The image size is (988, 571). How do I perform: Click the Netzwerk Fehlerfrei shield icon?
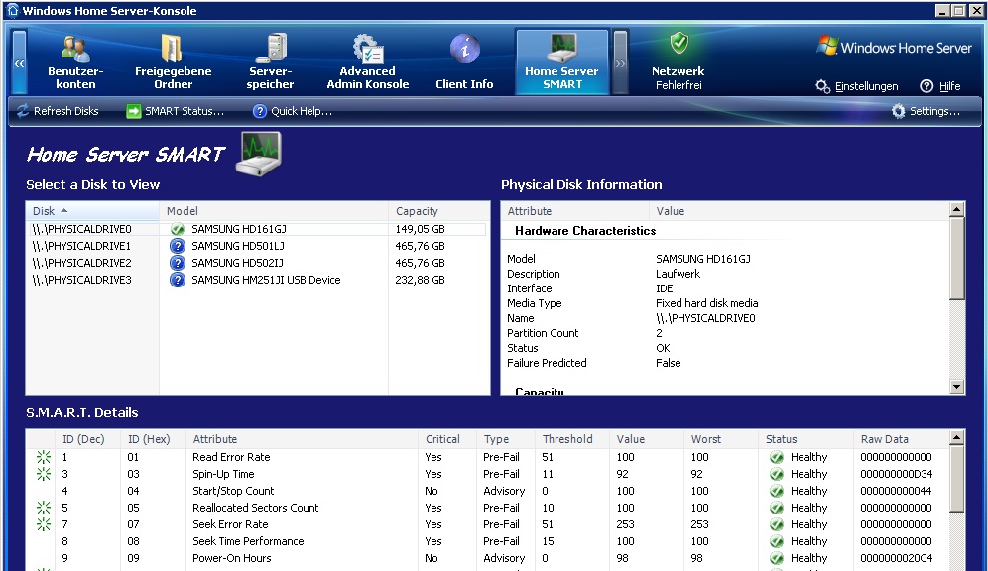(679, 44)
